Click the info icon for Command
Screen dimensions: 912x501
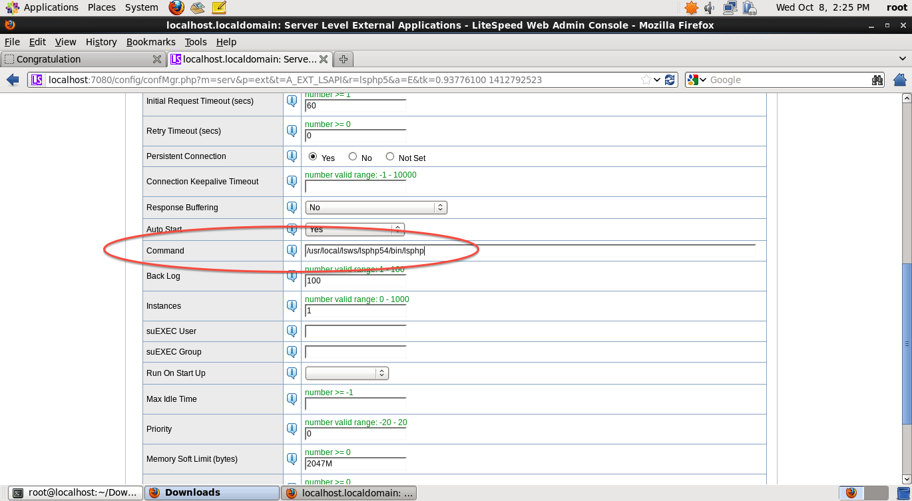(x=292, y=251)
